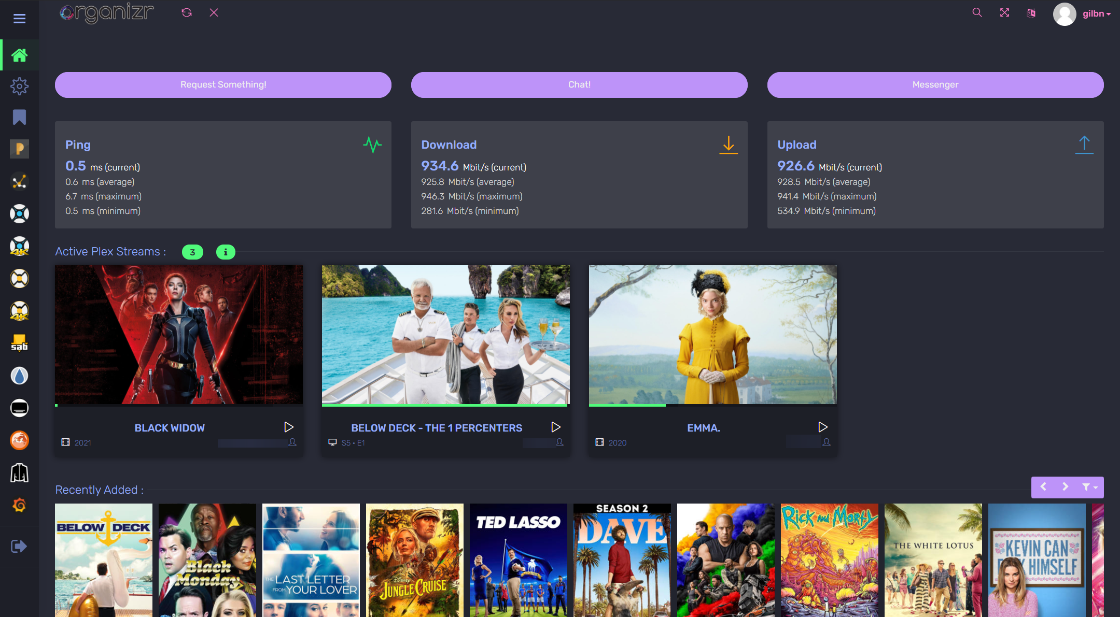Open the Radarr tab in sidebar
The height and width of the screenshot is (617, 1120).
point(19,279)
